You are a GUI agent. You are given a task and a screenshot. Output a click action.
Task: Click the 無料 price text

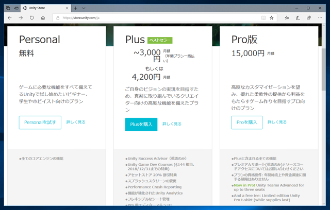(x=26, y=54)
